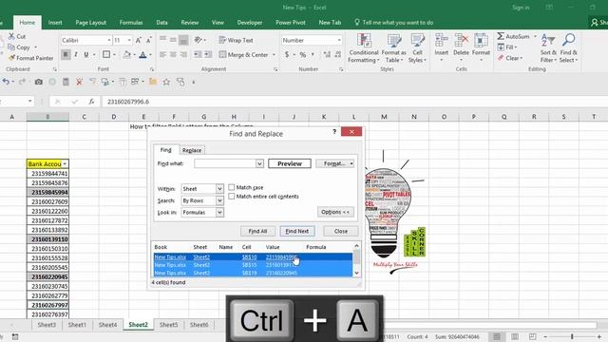This screenshot has width=608, height=342.
Task: Select the $B$15 result row
Action: (x=253, y=265)
